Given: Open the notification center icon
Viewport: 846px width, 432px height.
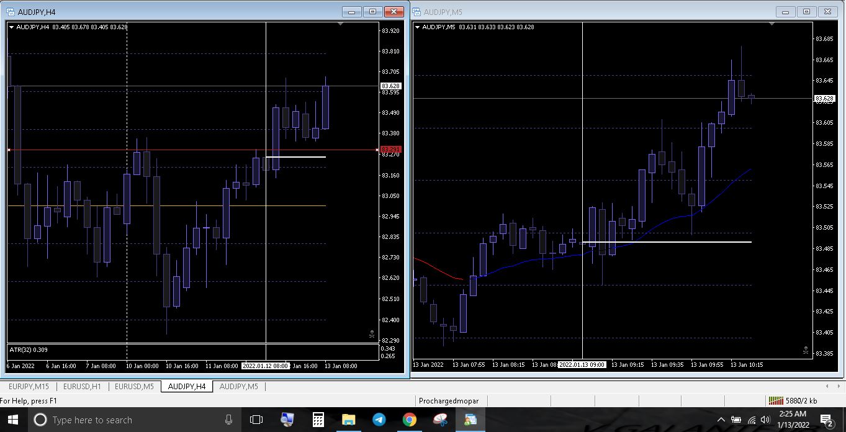Looking at the screenshot, I should [x=827, y=420].
